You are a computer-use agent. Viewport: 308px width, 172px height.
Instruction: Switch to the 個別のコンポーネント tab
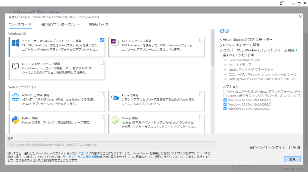(60, 25)
